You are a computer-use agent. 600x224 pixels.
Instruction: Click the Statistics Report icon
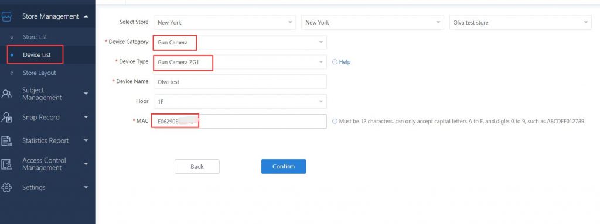(6, 141)
